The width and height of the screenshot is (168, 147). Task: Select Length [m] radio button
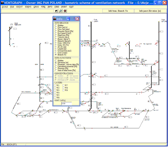coord(56,49)
